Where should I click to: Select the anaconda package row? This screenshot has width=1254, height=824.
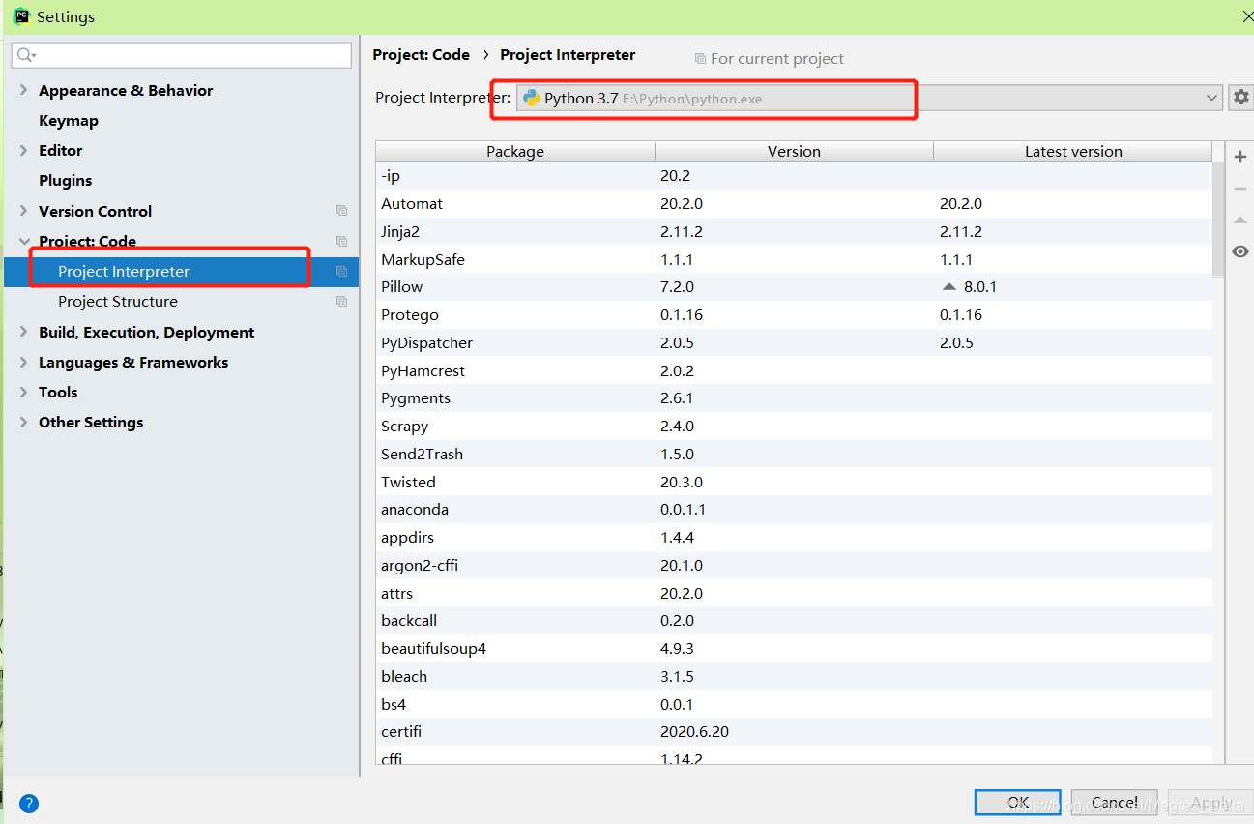(x=794, y=510)
